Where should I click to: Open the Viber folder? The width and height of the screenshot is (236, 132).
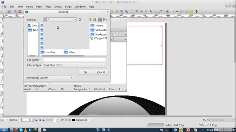pyautogui.click(x=69, y=52)
